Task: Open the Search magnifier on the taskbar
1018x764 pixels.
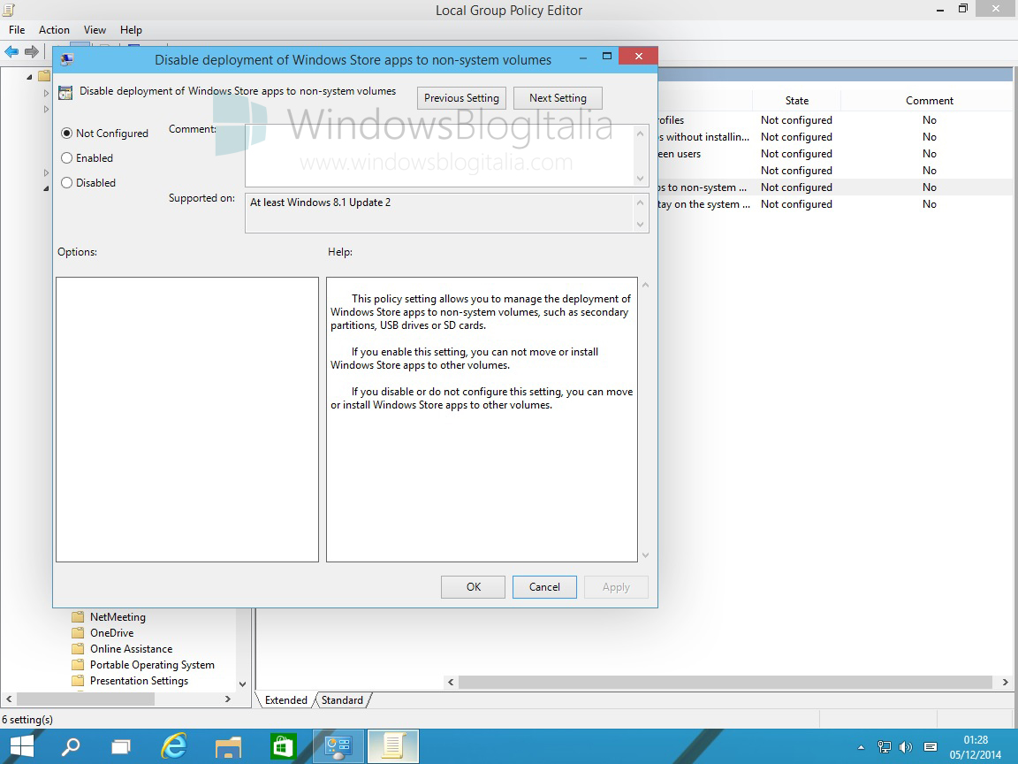Action: (70, 746)
